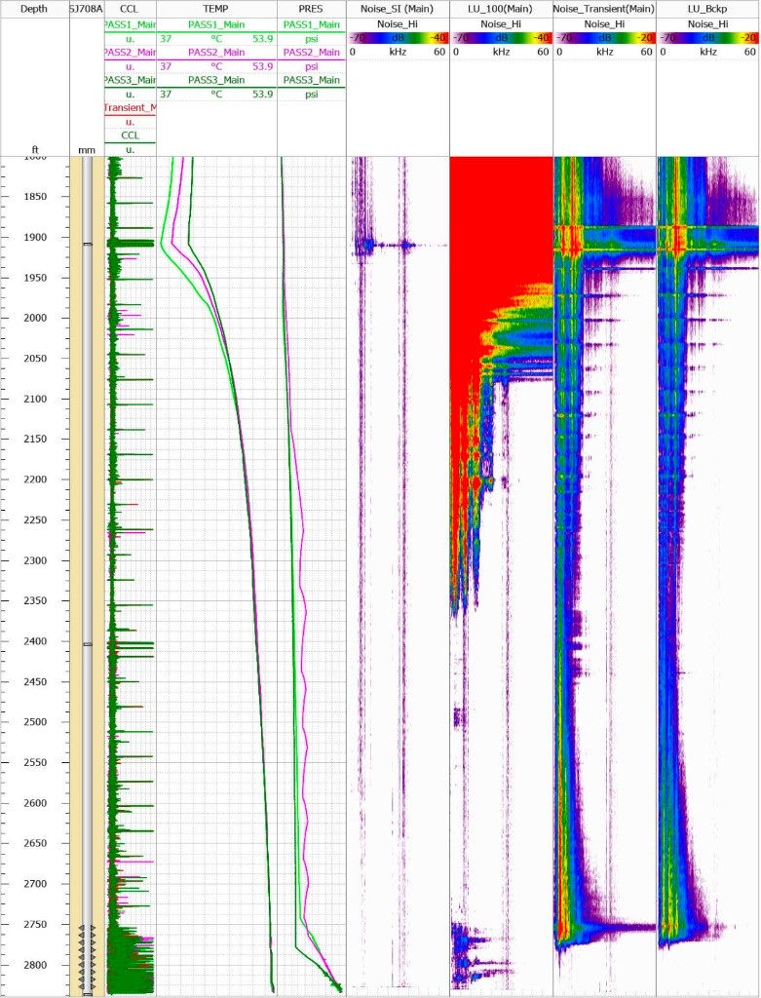Click the Noise_Transient dB color scale bar
Screen dimensions: 761x998
tap(604, 38)
